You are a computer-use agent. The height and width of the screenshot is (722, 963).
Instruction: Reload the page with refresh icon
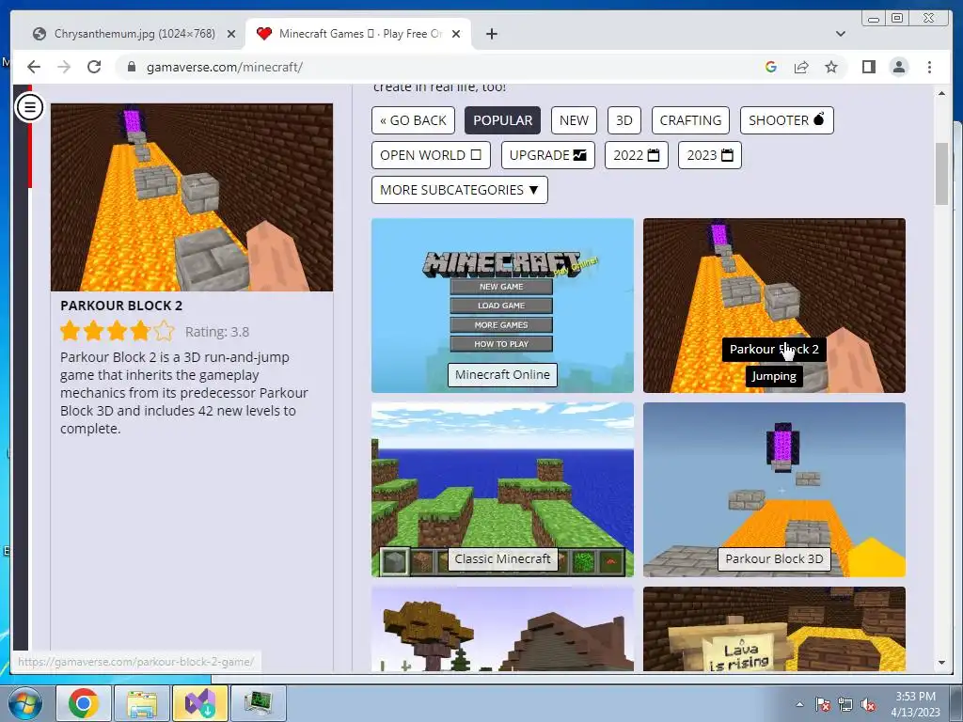click(x=94, y=67)
